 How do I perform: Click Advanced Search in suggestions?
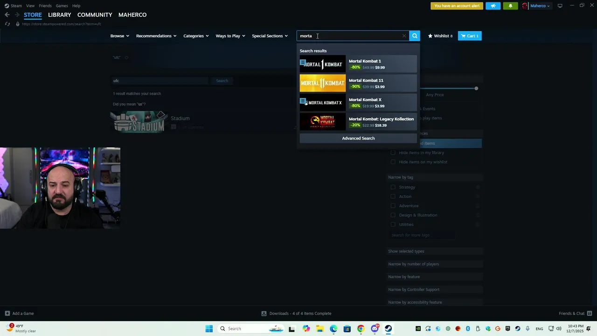[358, 138]
